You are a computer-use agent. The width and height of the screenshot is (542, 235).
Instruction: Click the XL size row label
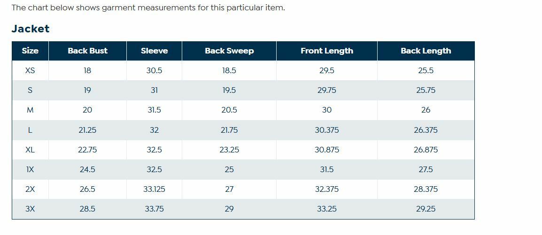[30, 150]
